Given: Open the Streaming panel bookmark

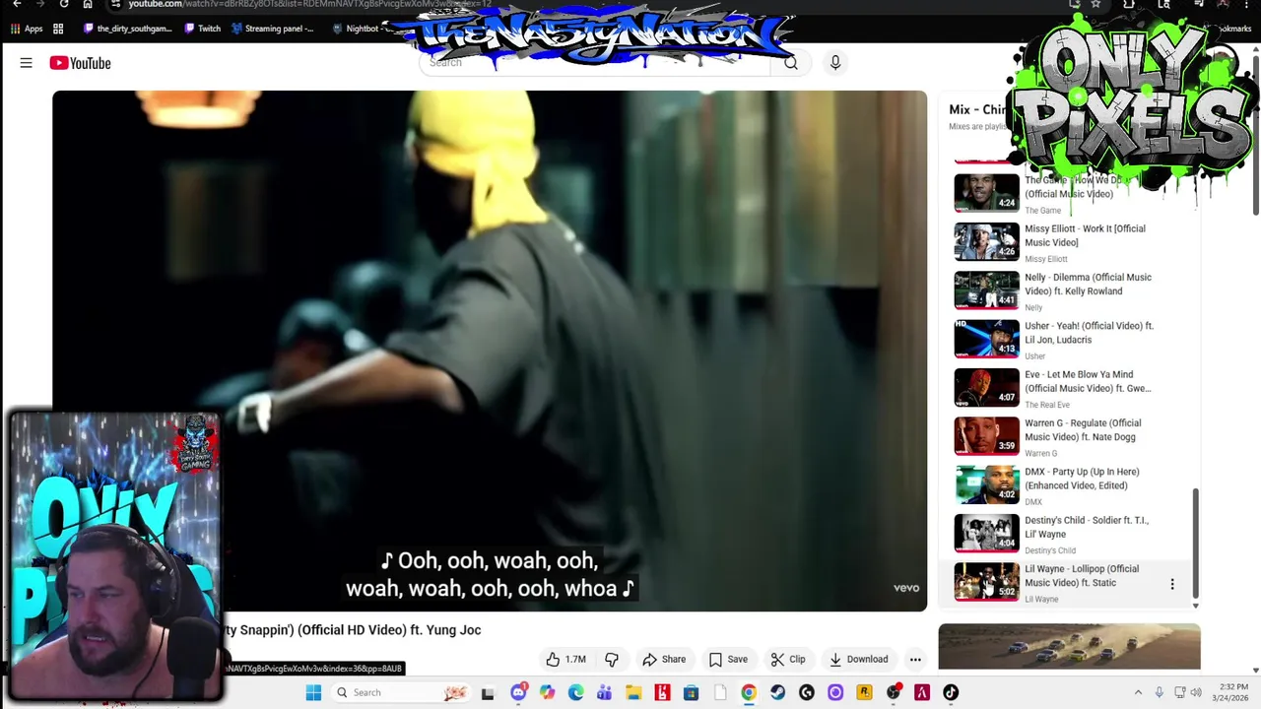Looking at the screenshot, I should click(273, 29).
